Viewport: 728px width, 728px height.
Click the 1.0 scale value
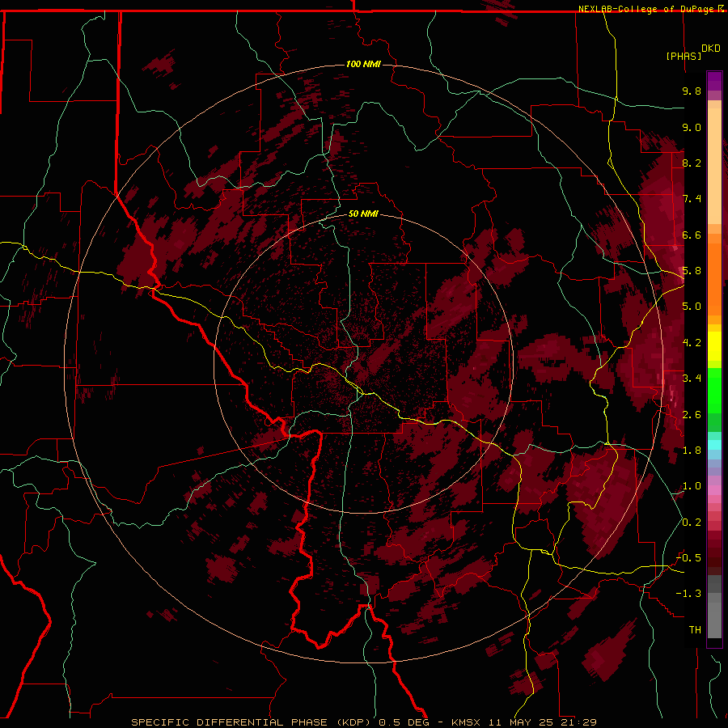point(692,486)
